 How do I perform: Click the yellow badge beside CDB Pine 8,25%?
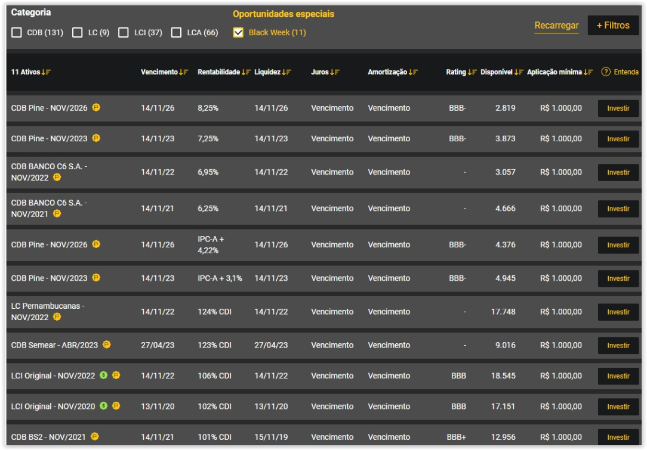(96, 107)
